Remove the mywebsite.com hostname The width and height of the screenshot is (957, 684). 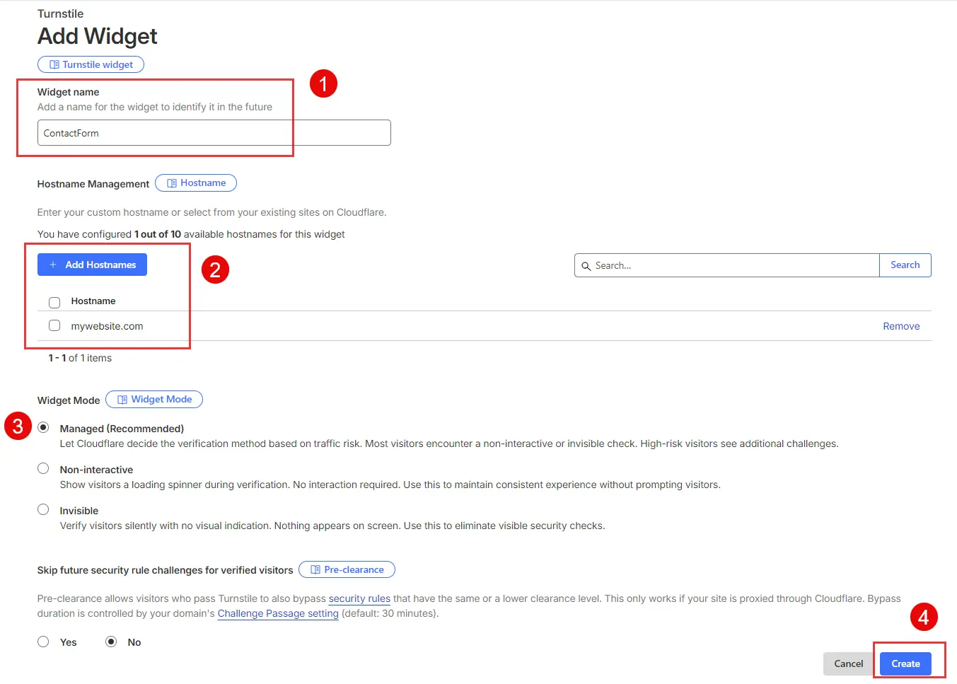(901, 325)
